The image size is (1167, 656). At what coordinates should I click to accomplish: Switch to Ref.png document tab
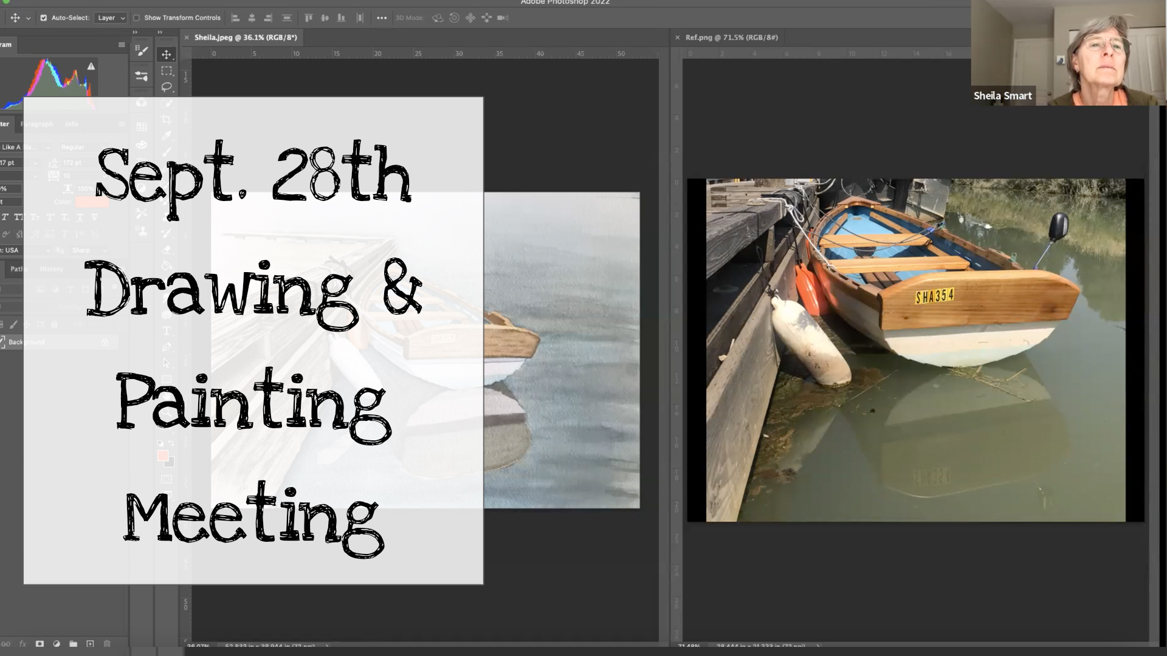(x=732, y=37)
